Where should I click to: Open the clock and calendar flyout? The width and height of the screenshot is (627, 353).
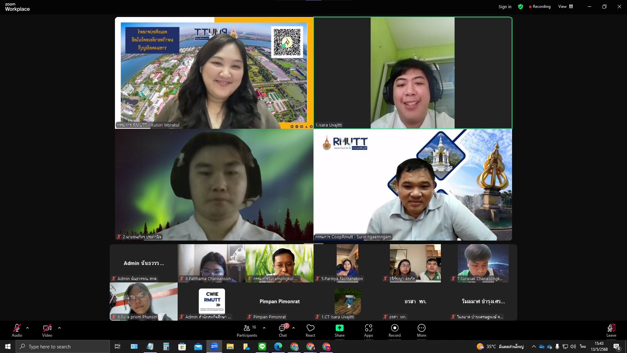pos(599,346)
